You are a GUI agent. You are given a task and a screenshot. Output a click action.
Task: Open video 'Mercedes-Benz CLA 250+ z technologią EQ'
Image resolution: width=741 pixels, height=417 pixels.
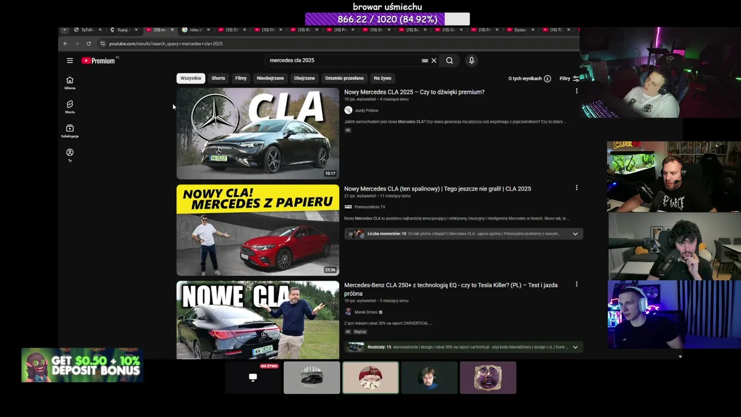coord(451,289)
